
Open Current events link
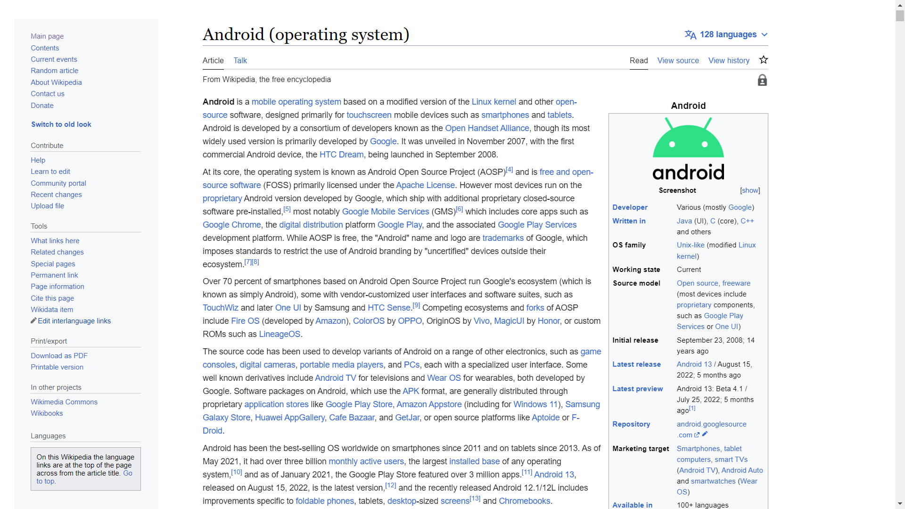click(x=54, y=59)
